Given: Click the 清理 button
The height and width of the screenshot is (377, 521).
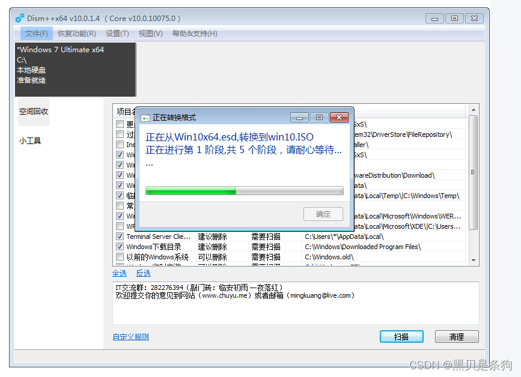Looking at the screenshot, I should coord(457,337).
